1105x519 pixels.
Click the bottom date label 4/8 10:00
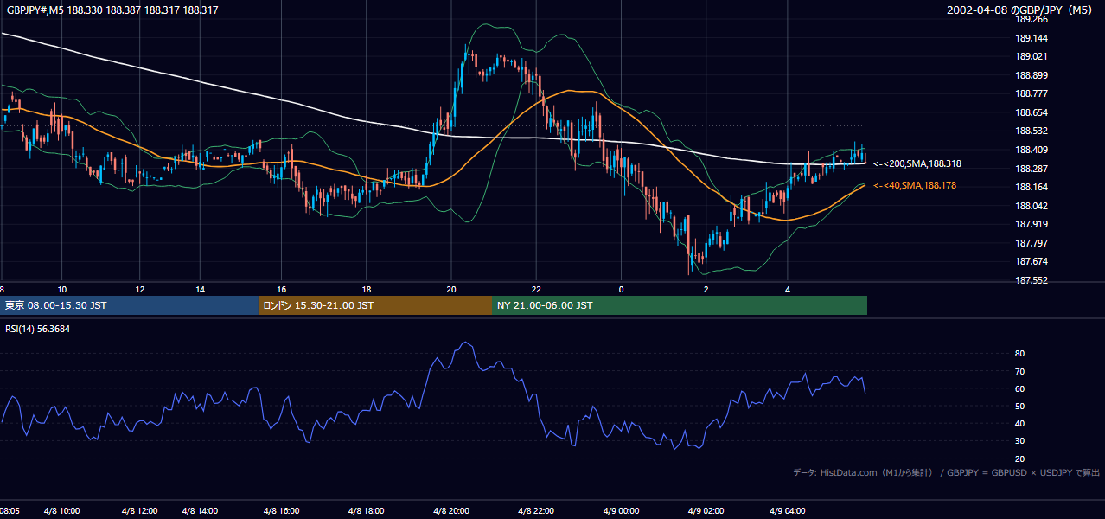61,511
